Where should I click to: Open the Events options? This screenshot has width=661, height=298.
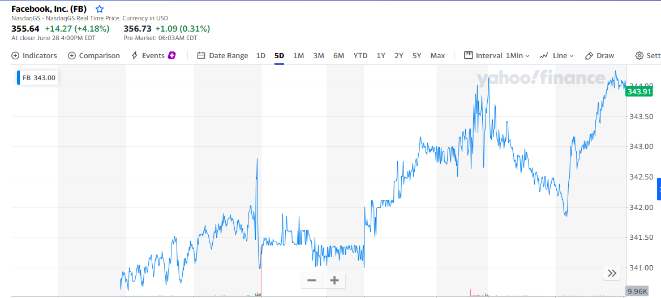click(153, 55)
